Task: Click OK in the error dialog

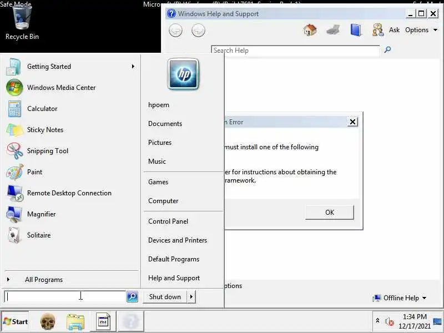Action: [x=330, y=212]
